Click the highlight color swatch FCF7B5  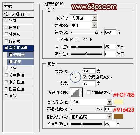[x=118, y=102]
